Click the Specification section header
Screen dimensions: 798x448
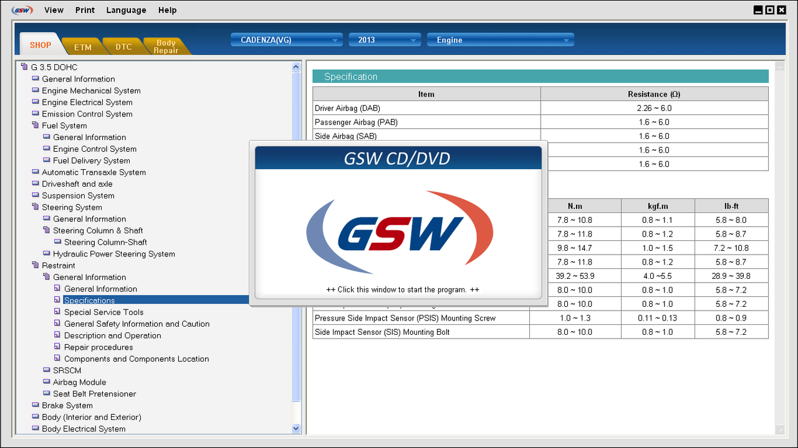pyautogui.click(x=541, y=77)
